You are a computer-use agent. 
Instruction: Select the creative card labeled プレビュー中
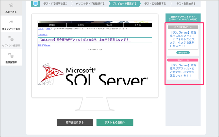pos(183,69)
